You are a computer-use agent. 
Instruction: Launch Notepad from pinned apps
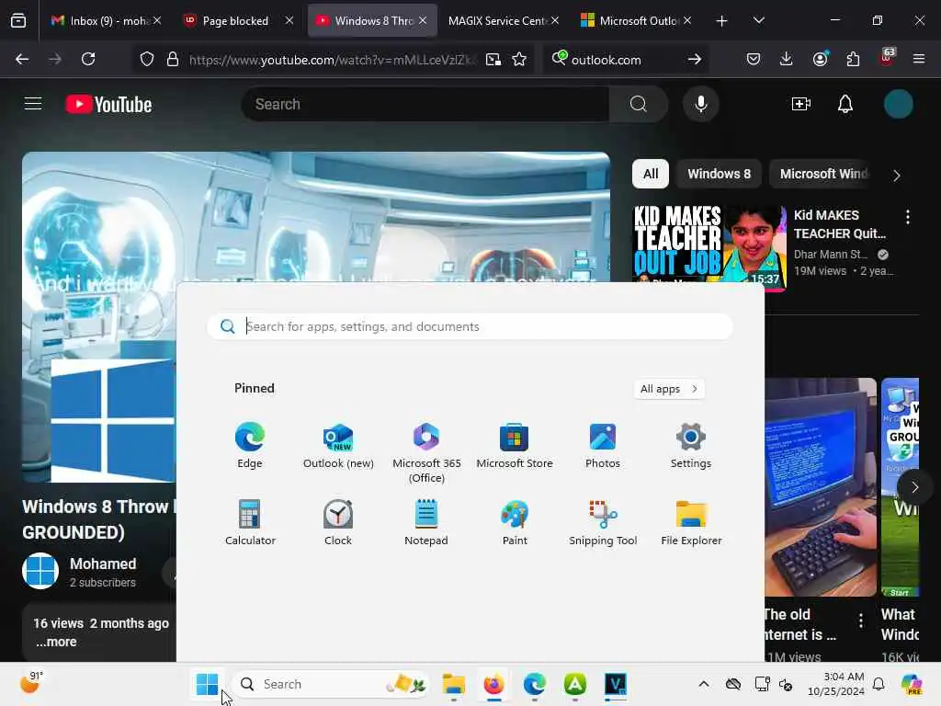(426, 522)
